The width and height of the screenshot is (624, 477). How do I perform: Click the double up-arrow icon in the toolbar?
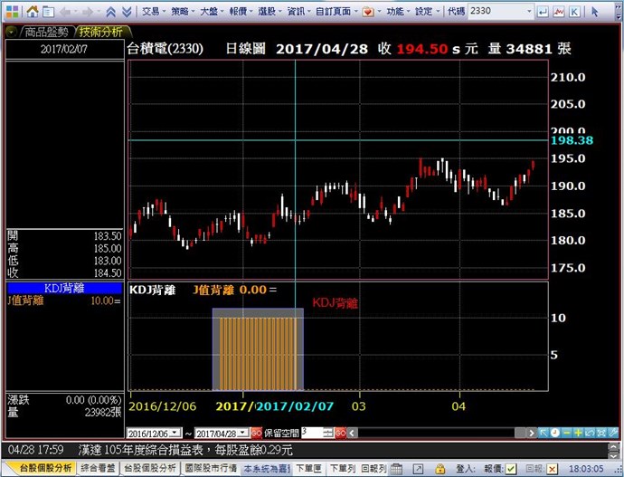tap(109, 12)
